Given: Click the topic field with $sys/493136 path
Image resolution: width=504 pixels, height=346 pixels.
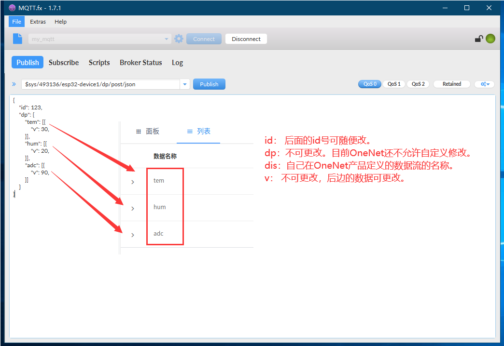Looking at the screenshot, I should (x=100, y=84).
